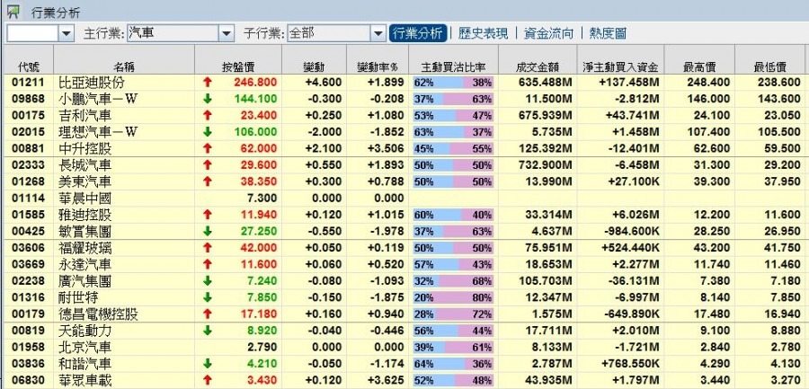Viewport: 809px width, 389px height.
Task: Switch to the 歷史表現 tab
Action: pos(482,33)
